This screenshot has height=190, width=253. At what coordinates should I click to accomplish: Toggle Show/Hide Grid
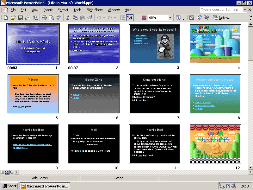[x=137, y=18]
